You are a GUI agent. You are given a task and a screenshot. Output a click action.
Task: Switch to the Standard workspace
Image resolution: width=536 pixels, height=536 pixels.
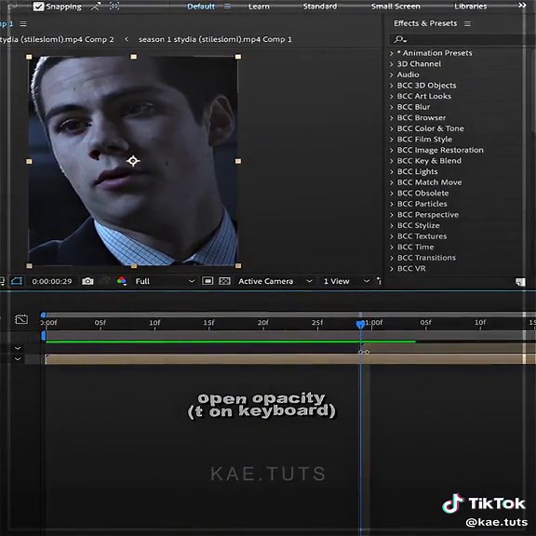(x=319, y=7)
